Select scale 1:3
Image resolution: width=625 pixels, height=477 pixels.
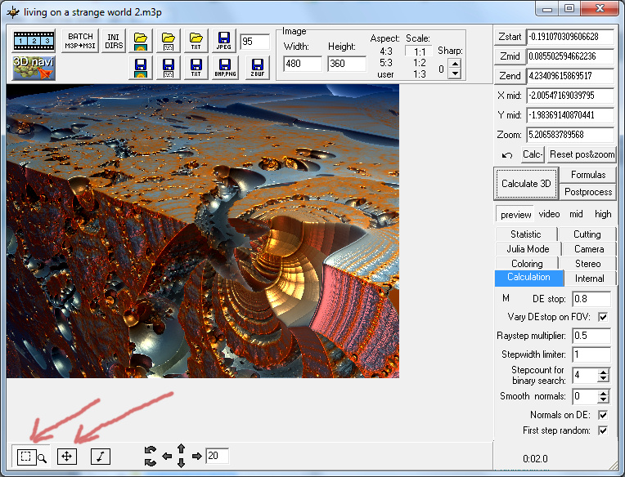click(x=420, y=74)
